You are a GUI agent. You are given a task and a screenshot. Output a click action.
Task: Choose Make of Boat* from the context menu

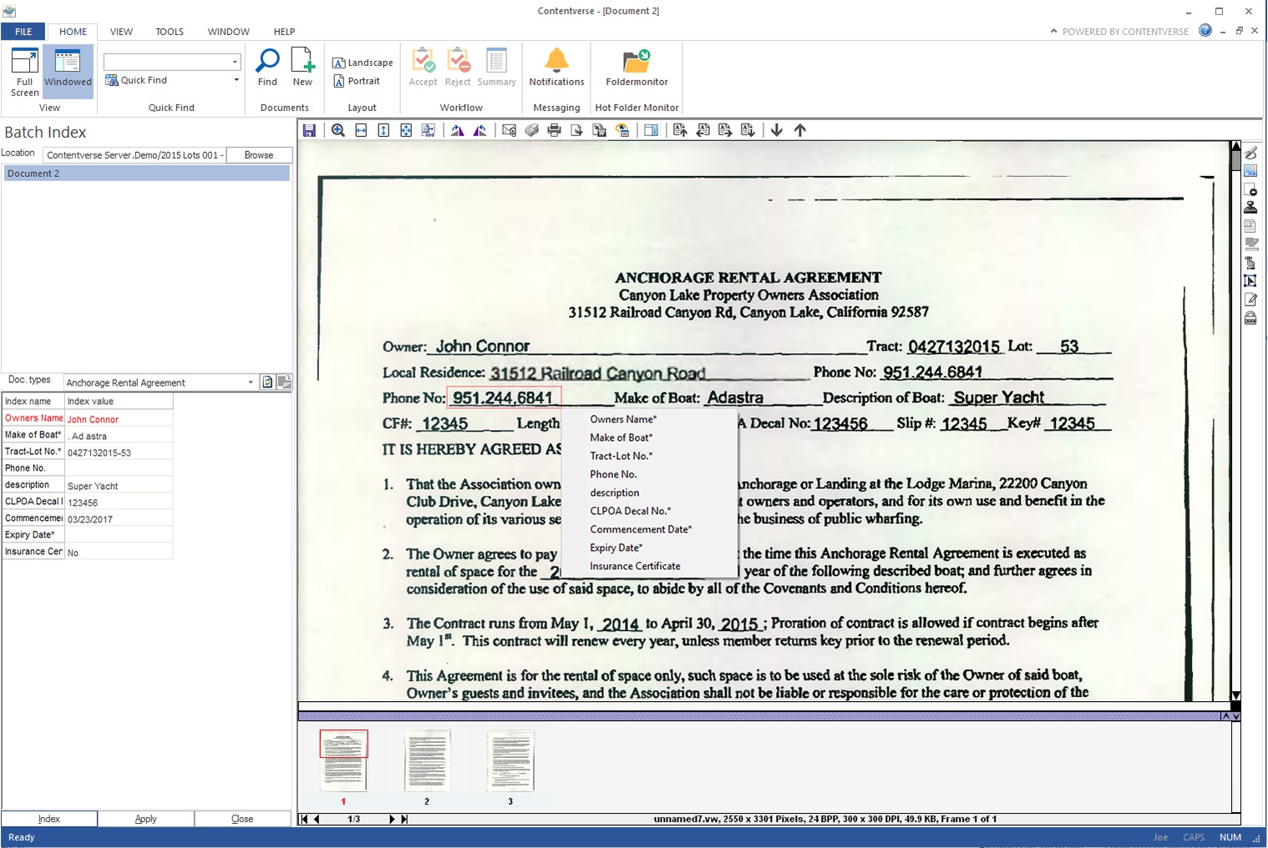point(650,437)
